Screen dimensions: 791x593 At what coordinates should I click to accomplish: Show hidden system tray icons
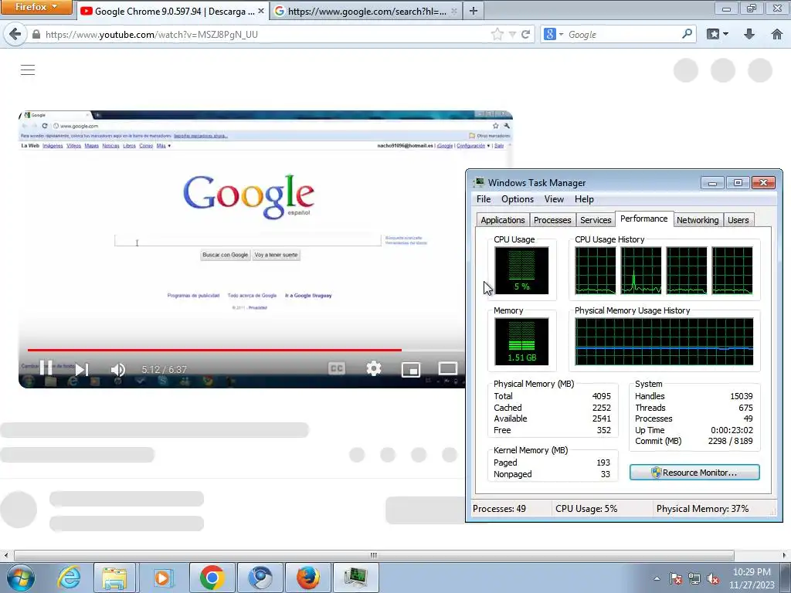point(657,578)
